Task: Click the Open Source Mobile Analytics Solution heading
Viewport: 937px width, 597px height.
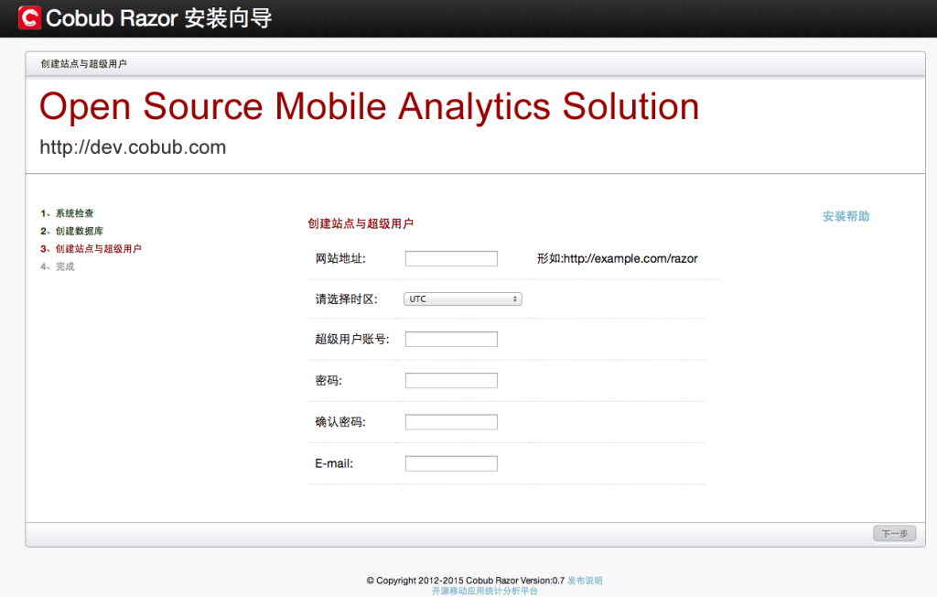Action: click(x=370, y=106)
